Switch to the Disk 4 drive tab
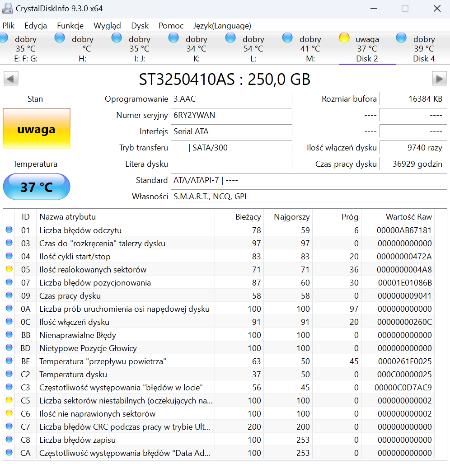 (x=423, y=49)
